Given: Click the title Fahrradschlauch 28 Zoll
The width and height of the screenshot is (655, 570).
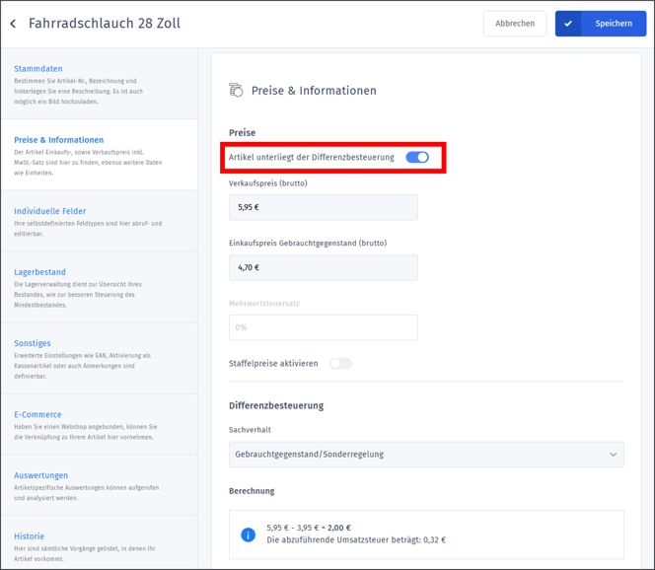Looking at the screenshot, I should click(105, 24).
